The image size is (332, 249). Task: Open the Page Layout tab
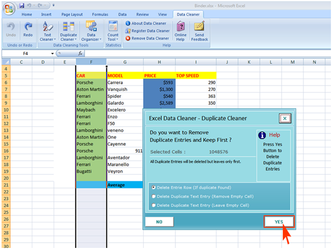coord(72,14)
